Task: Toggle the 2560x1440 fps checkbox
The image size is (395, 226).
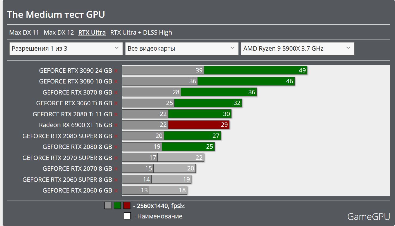Action: click(x=183, y=206)
